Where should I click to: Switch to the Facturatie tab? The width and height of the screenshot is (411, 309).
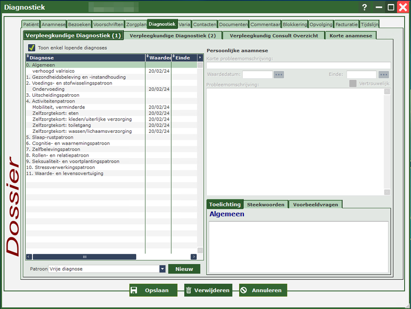pyautogui.click(x=346, y=24)
